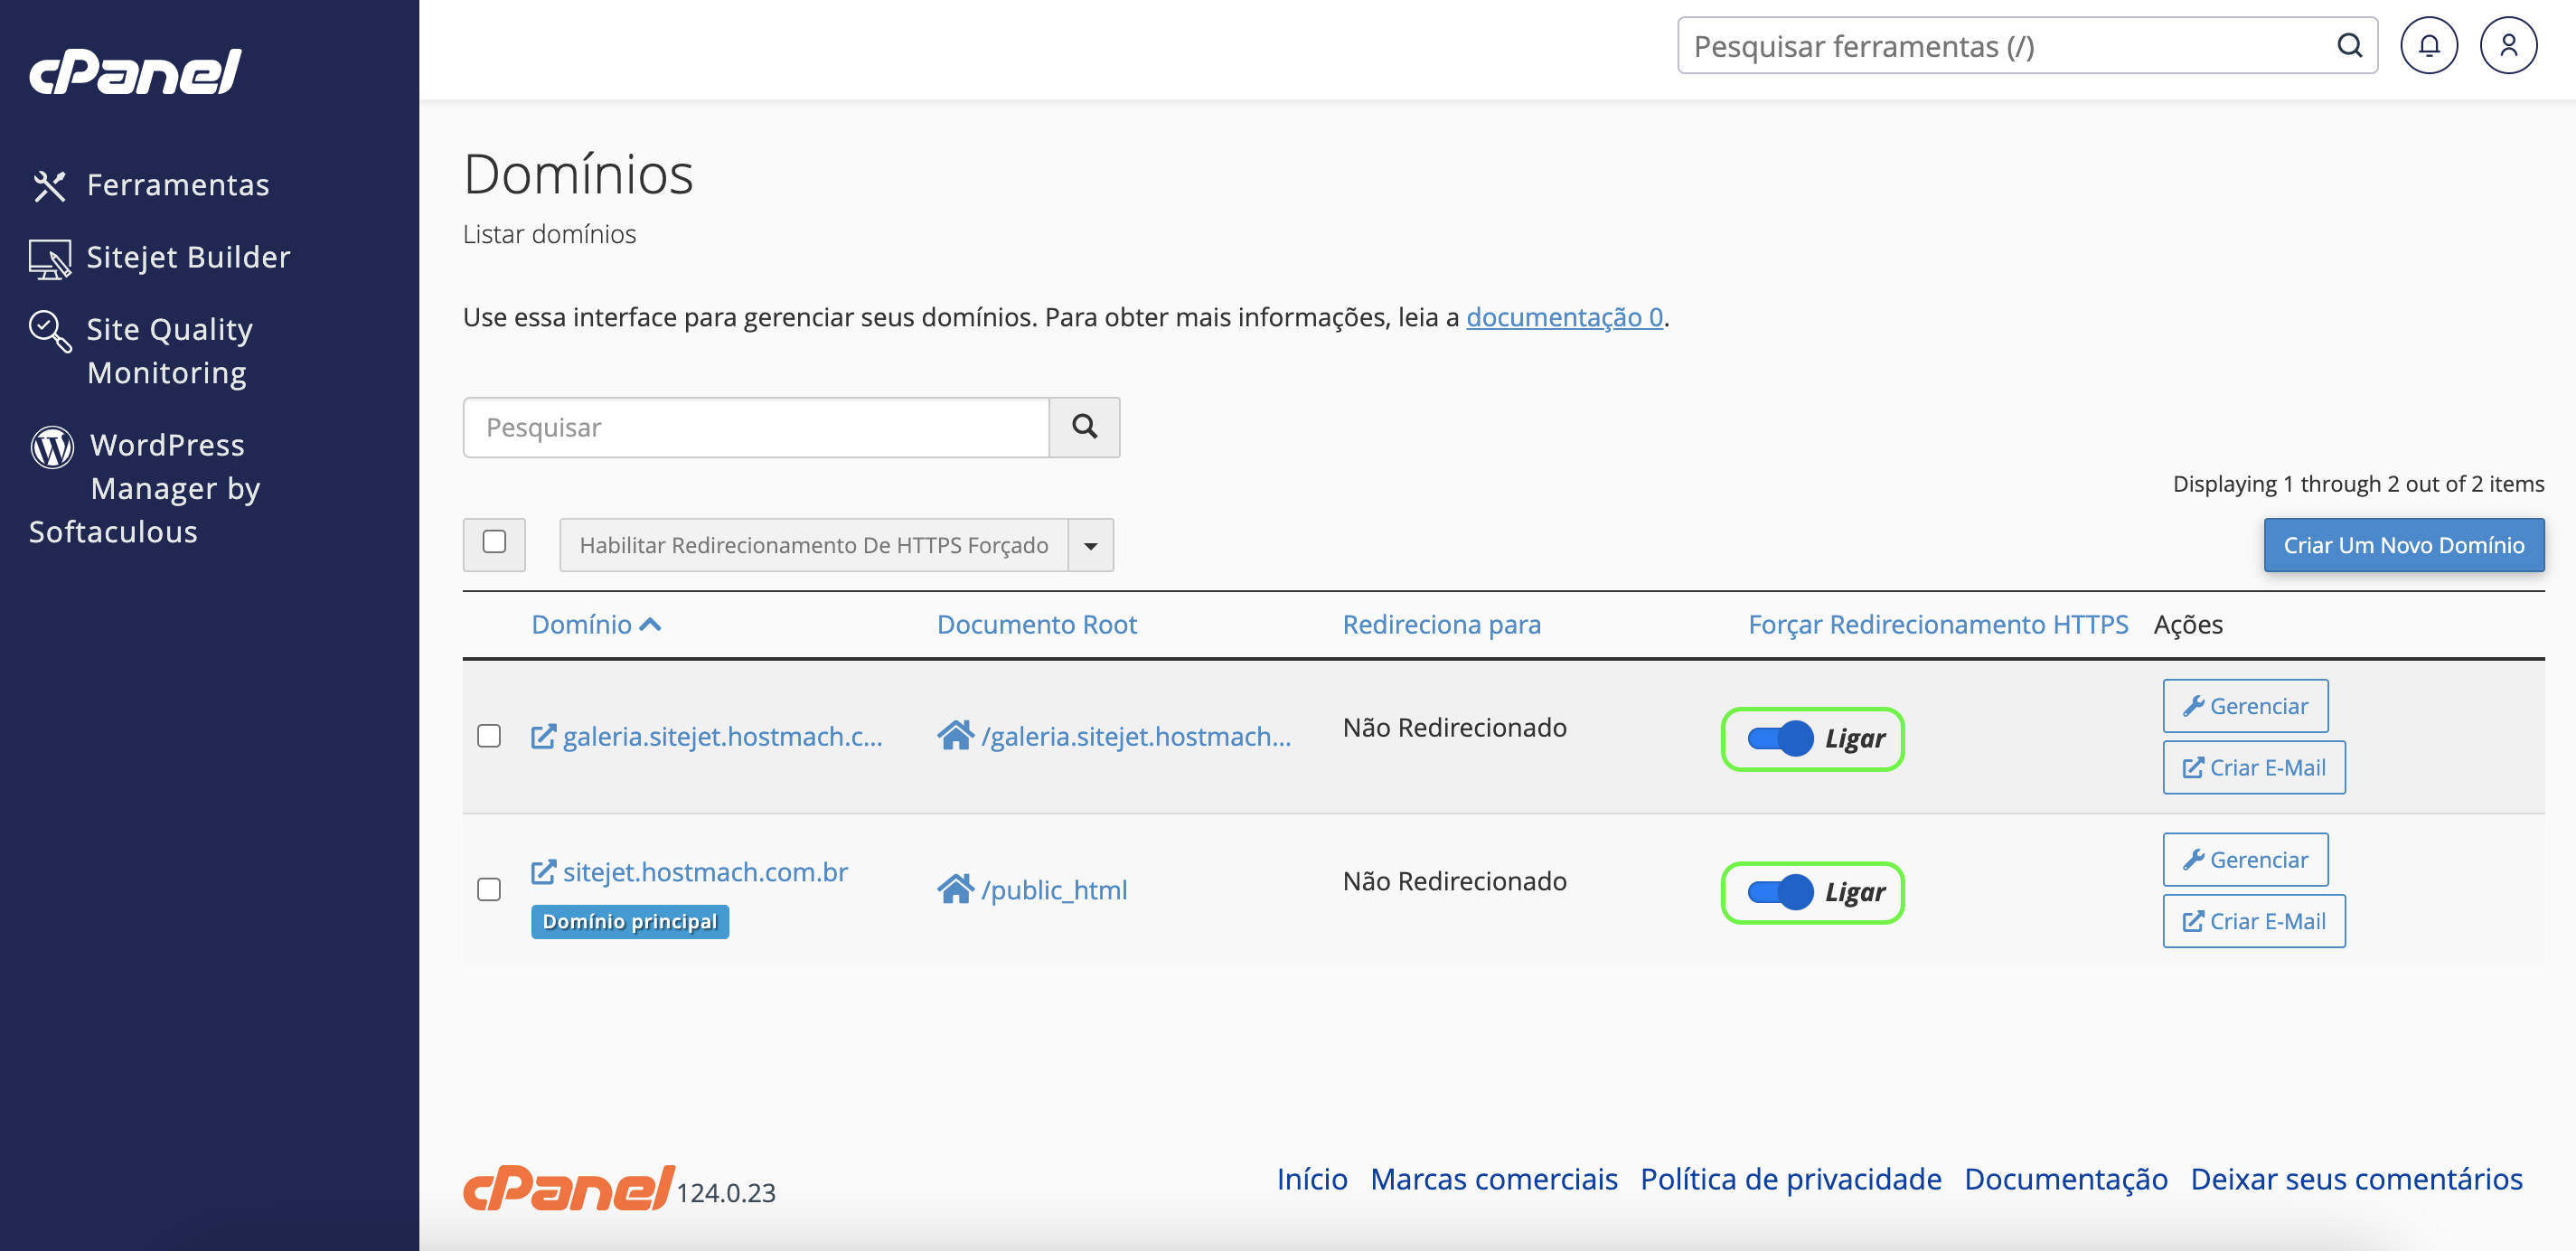This screenshot has height=1251, width=2576.
Task: Click Habilitar Redirecionamento De HTTPS Forçado button
Action: [814, 545]
